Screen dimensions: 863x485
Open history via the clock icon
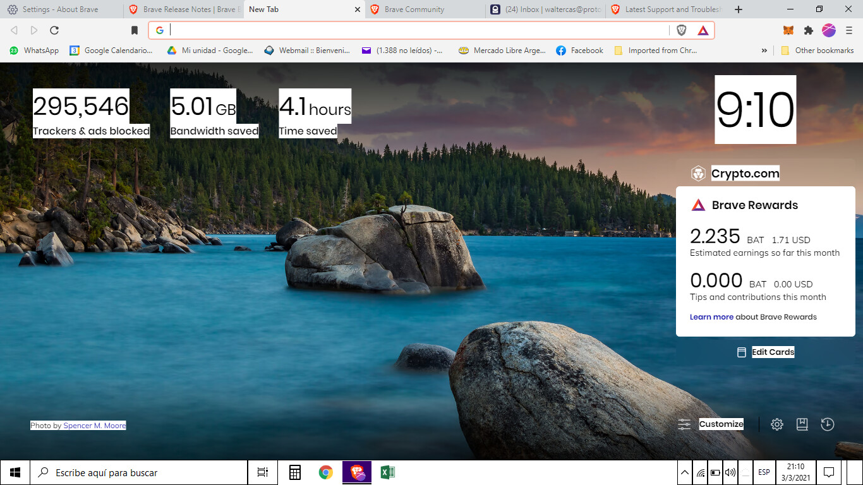tap(828, 424)
